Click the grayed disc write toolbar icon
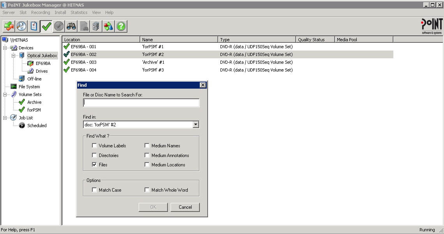The image size is (444, 234). [58, 26]
